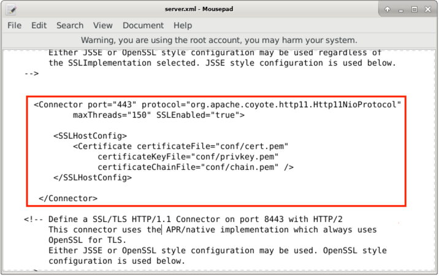Image resolution: width=439 pixels, height=276 pixels.
Task: Place cursor in port 8443 comment line
Action: [x=183, y=220]
